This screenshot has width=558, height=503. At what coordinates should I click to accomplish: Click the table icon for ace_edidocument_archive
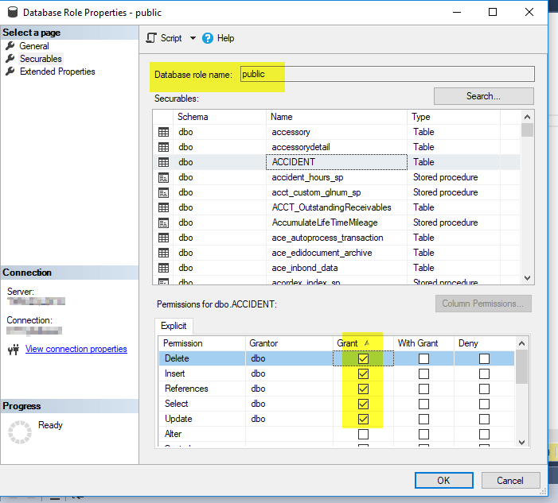tap(163, 253)
